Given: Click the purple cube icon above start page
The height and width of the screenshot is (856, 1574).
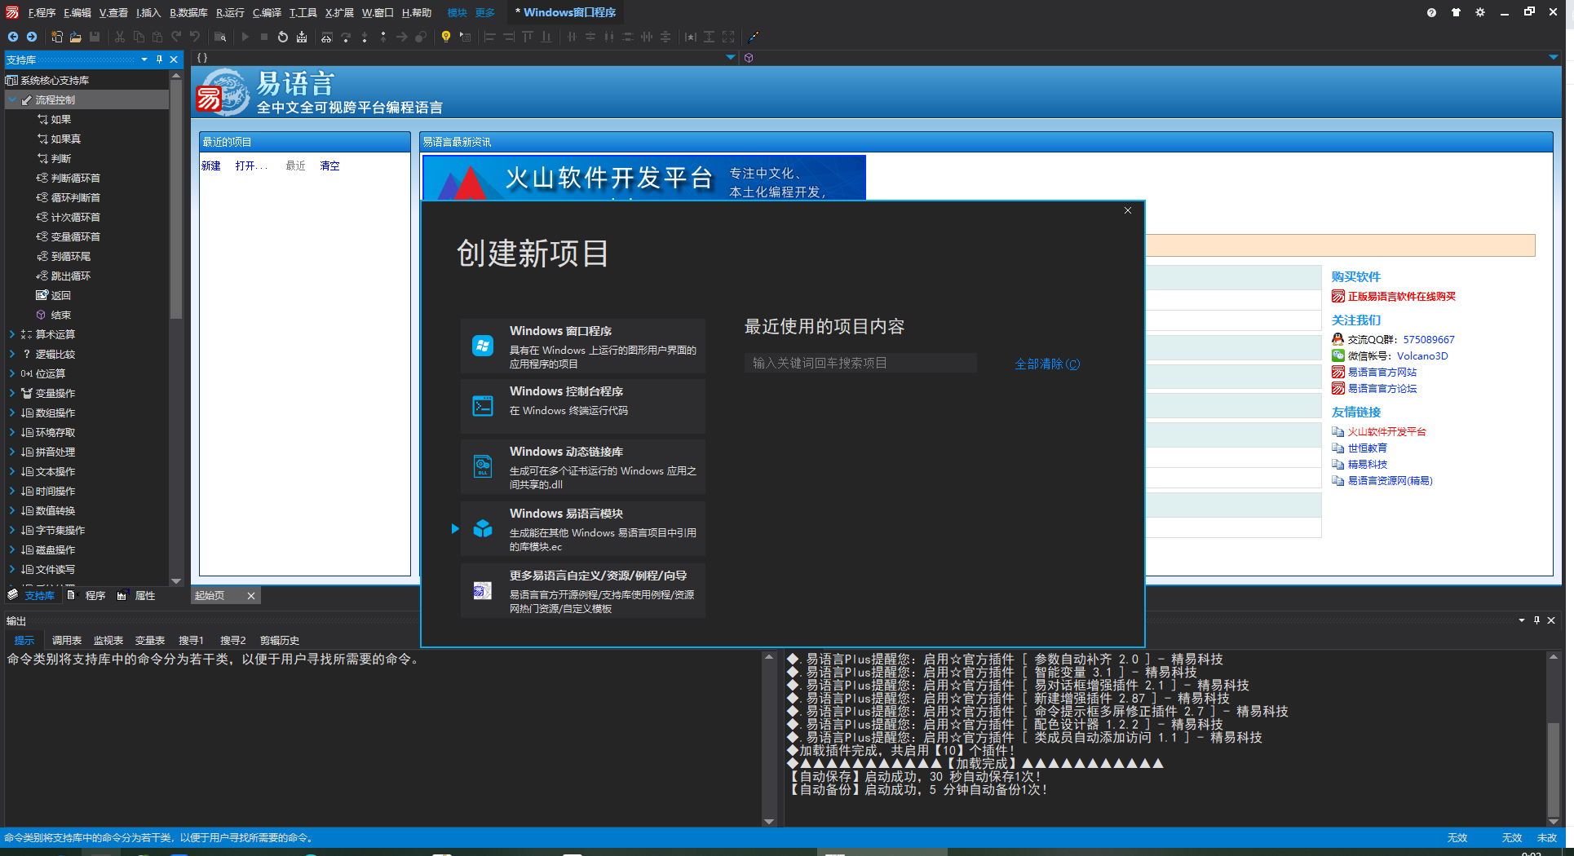Looking at the screenshot, I should [749, 58].
